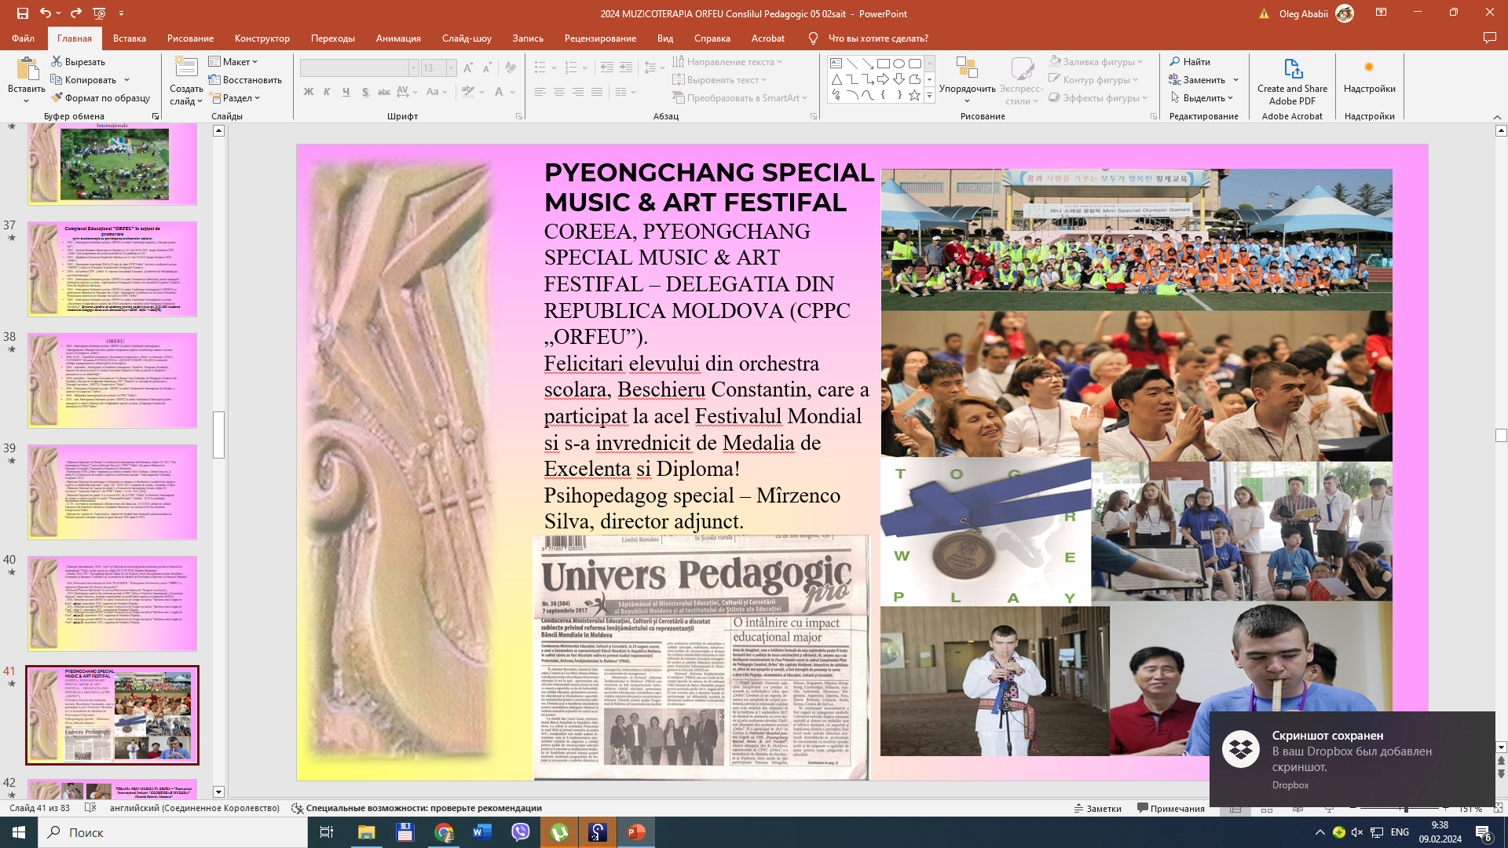Switch to the Конструктор tab

262,38
